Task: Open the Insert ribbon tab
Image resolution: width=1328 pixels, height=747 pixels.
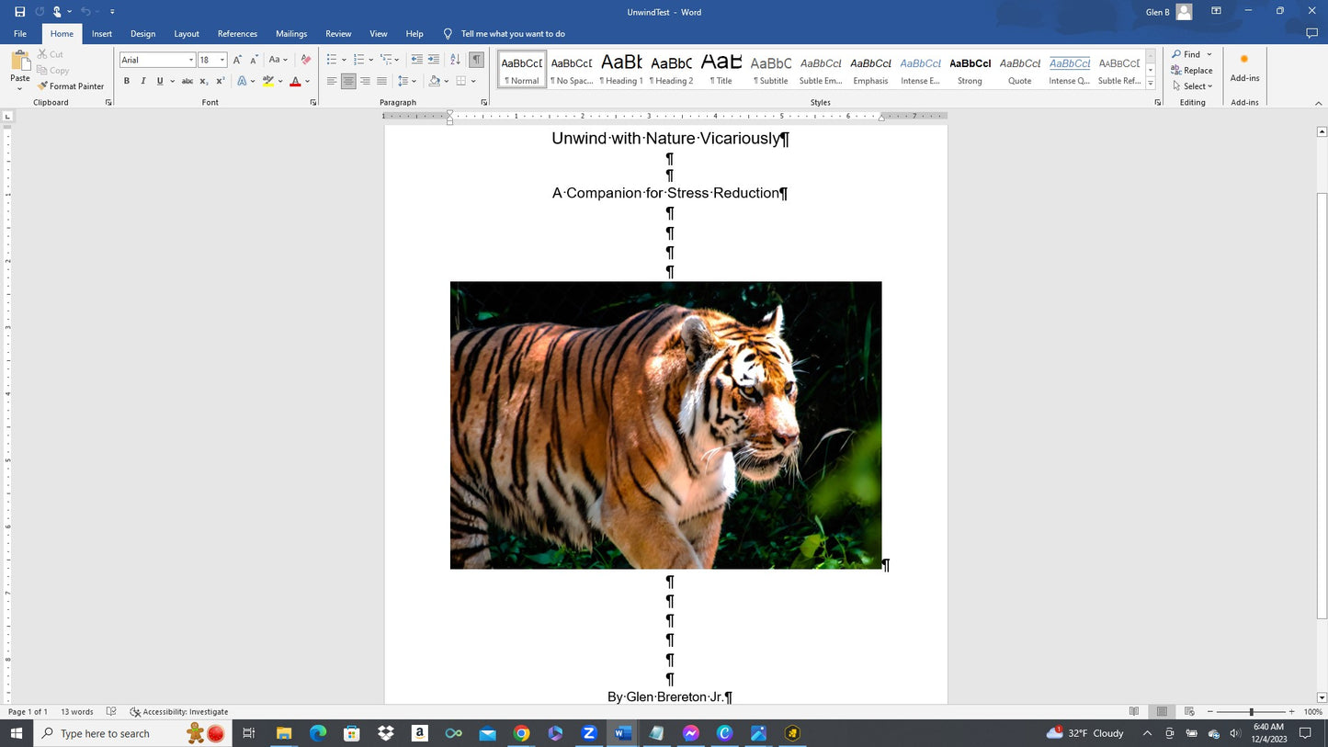Action: [x=102, y=34]
